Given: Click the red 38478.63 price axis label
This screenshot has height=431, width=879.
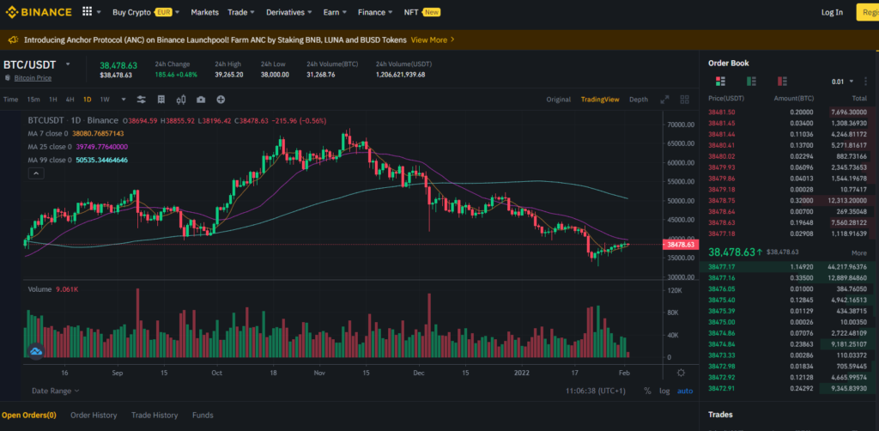Looking at the screenshot, I should pos(681,245).
